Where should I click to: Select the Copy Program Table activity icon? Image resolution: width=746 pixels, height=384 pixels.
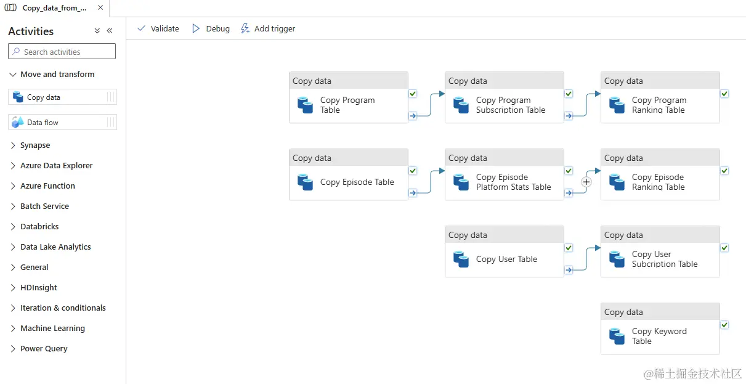pyautogui.click(x=305, y=105)
